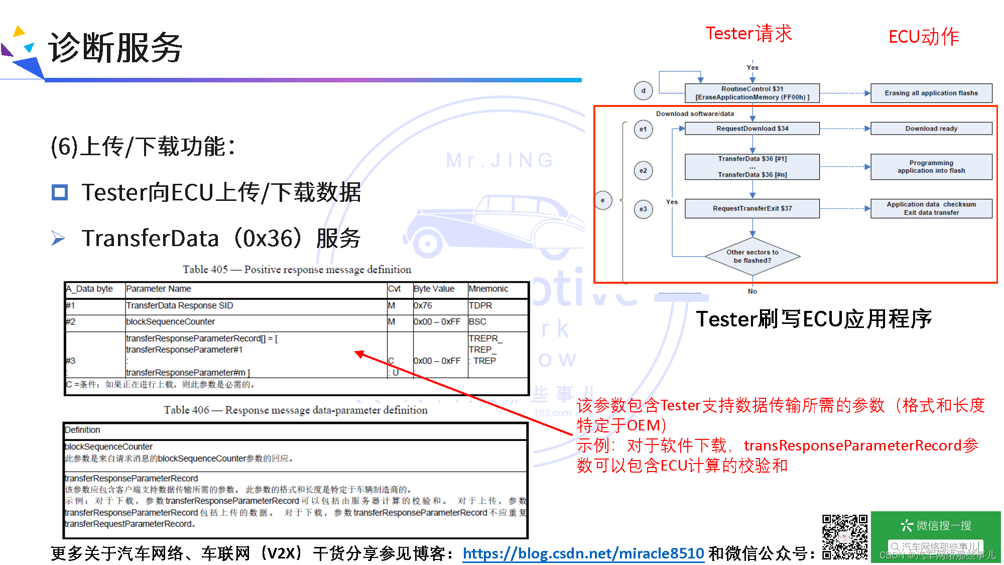Image resolution: width=1004 pixels, height=565 pixels.
Task: Select the RequestTransferExit $37 box
Action: click(x=752, y=208)
